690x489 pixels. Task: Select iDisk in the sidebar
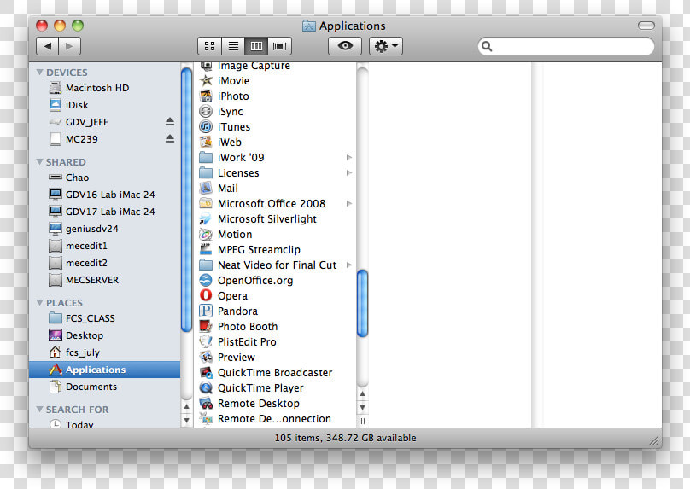105,105
